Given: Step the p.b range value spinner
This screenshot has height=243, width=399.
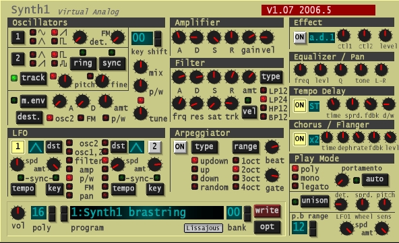Looking at the screenshot, I should 313,228.
